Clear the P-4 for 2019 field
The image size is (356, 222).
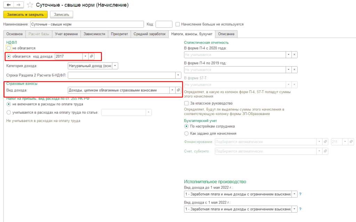click(x=294, y=70)
